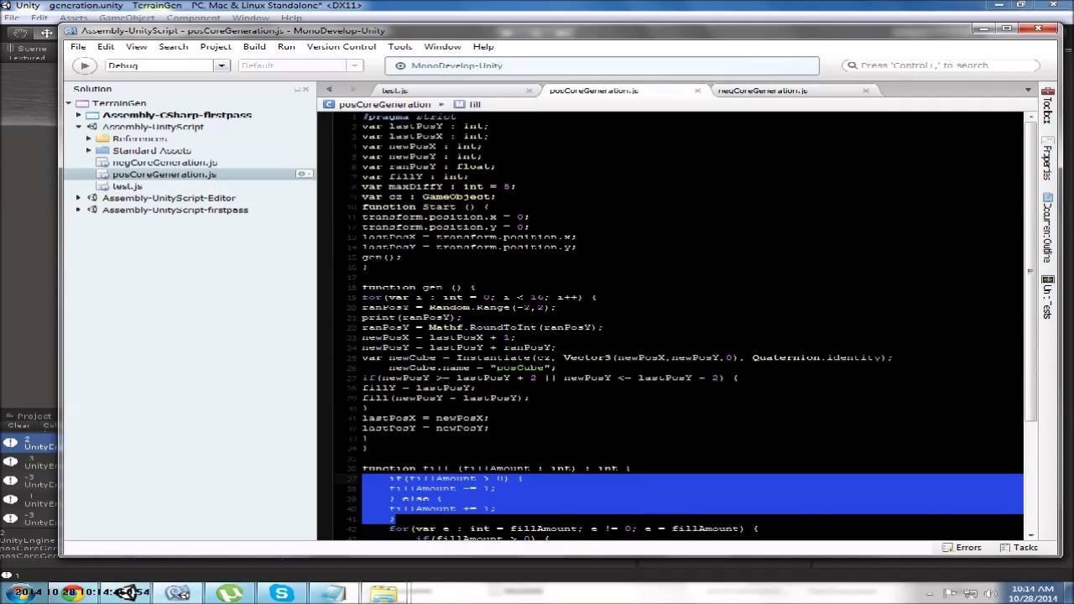
Task: Close the negCoreGeneration.js tab
Action: click(868, 90)
